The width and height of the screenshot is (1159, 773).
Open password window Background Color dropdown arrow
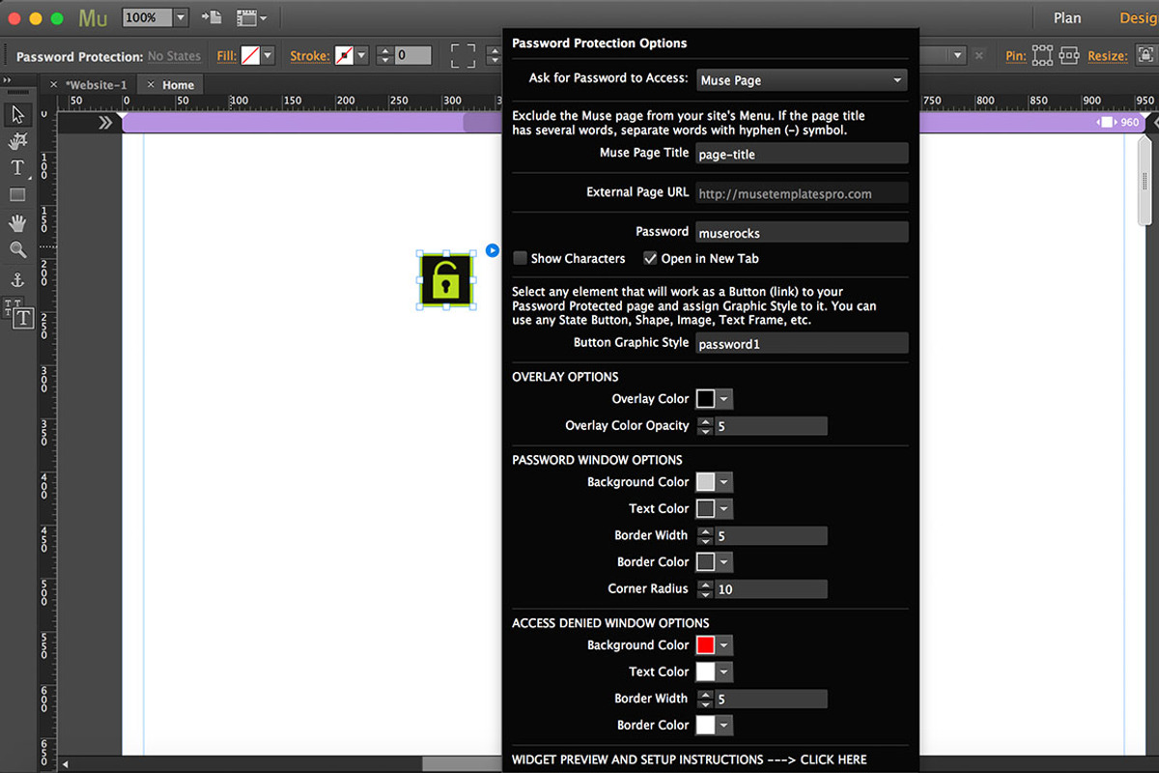(724, 482)
